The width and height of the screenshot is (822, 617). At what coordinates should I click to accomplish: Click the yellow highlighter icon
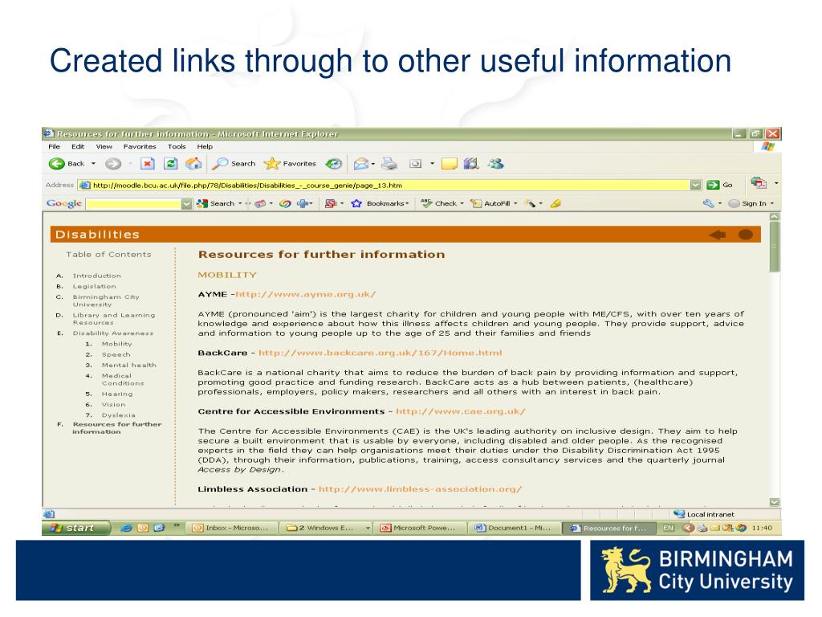tap(555, 203)
